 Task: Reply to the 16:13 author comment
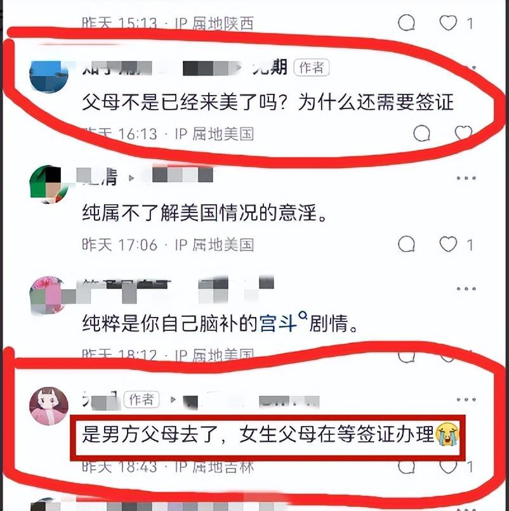pos(421,134)
